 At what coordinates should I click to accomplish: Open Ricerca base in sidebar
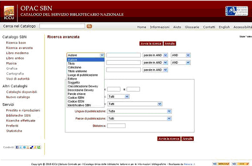tap(16, 43)
